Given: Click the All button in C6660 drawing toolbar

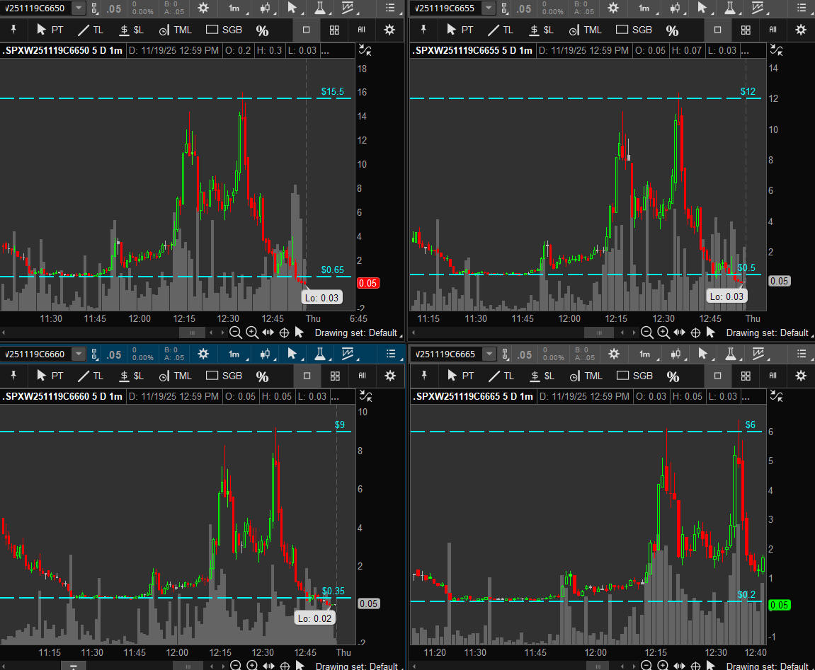Looking at the screenshot, I should coord(361,376).
